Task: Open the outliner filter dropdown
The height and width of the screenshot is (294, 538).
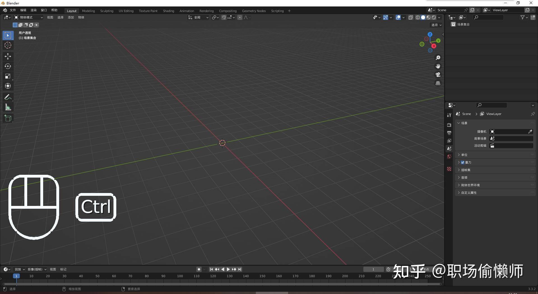Action: click(x=524, y=17)
